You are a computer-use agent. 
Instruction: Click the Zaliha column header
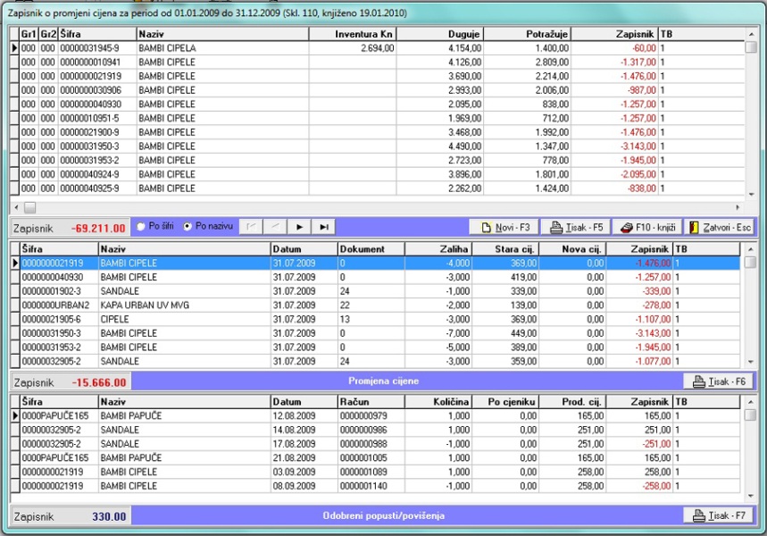(x=438, y=248)
